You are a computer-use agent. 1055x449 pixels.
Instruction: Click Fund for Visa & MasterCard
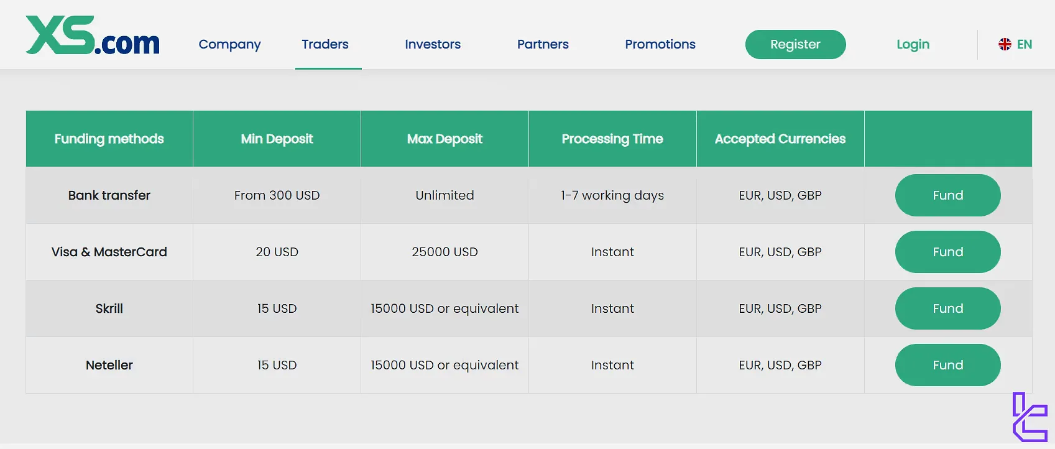(x=947, y=252)
